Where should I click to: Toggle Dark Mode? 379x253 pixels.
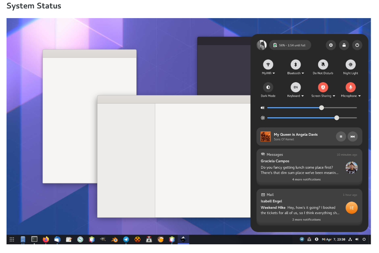click(x=268, y=88)
